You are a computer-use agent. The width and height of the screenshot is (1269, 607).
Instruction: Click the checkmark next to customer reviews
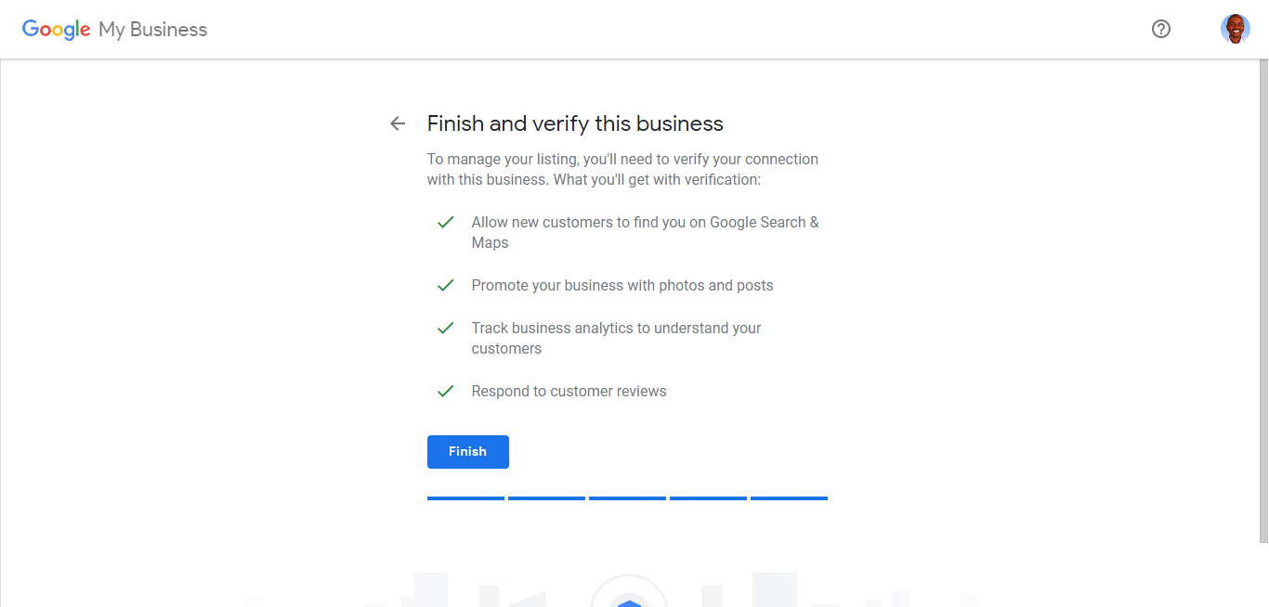pyautogui.click(x=445, y=392)
